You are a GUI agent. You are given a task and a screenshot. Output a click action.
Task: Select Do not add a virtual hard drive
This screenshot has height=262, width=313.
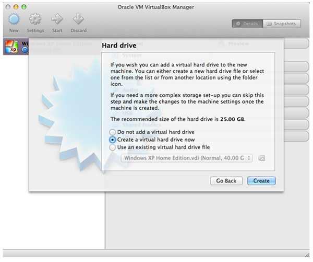pos(112,132)
